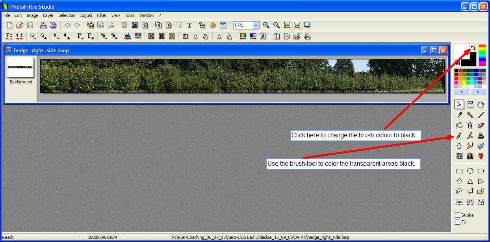Choose the Rhombus selection shape

(x=459, y=181)
